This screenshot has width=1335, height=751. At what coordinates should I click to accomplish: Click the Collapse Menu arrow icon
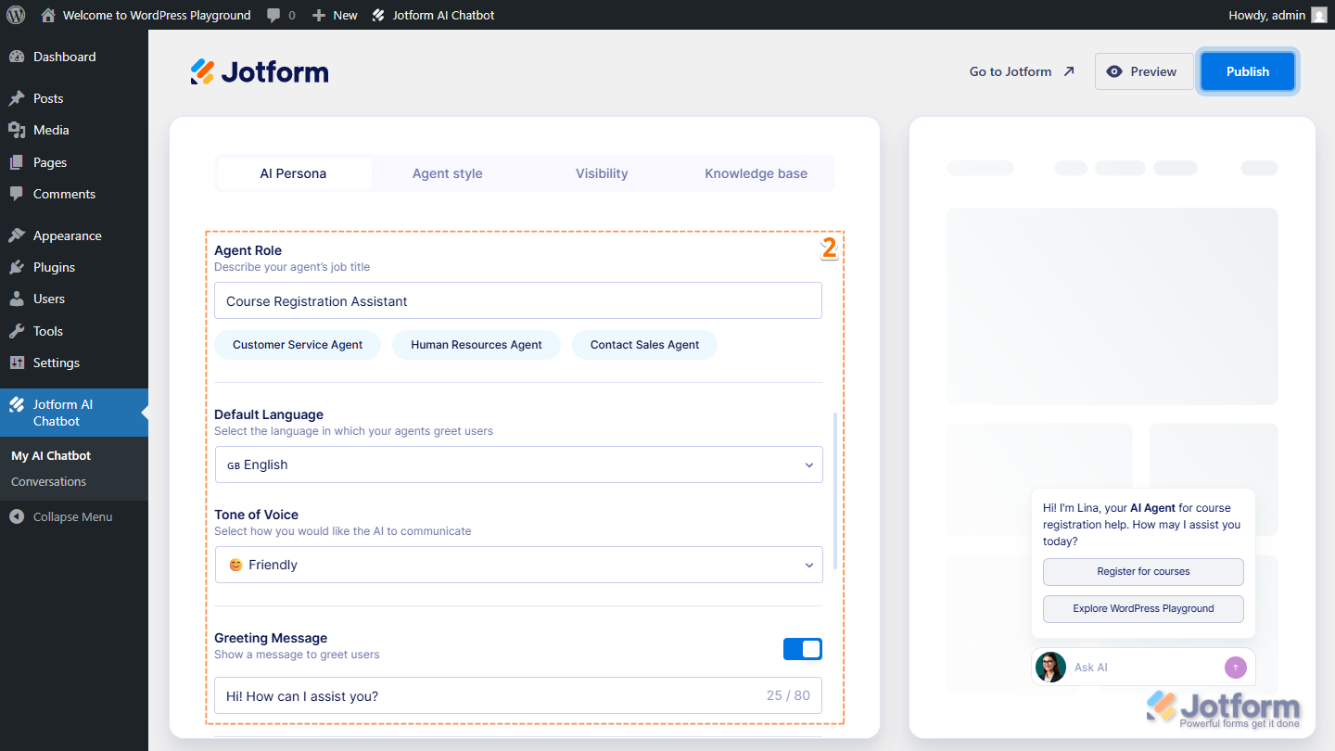pos(17,516)
